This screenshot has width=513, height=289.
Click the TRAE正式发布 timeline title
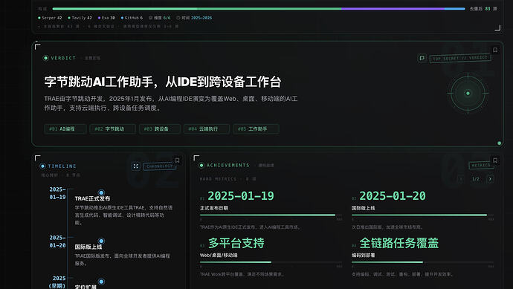[93, 198]
